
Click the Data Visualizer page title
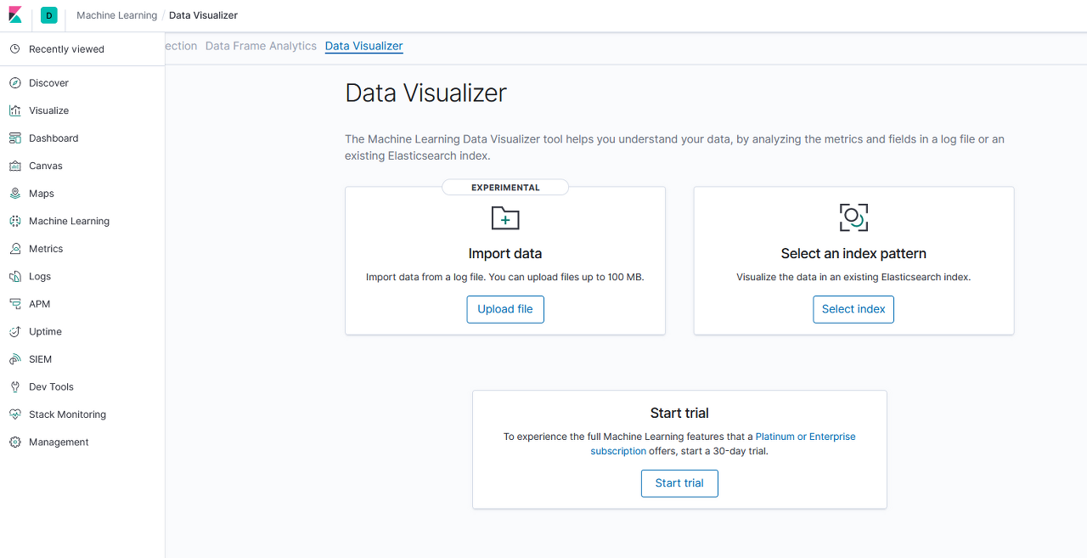click(426, 93)
